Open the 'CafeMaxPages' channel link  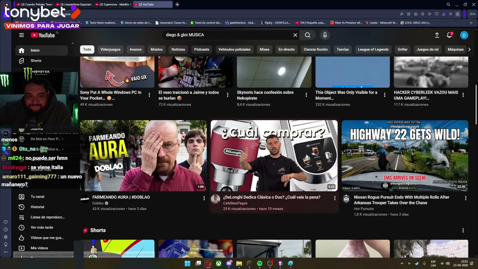click(x=235, y=203)
